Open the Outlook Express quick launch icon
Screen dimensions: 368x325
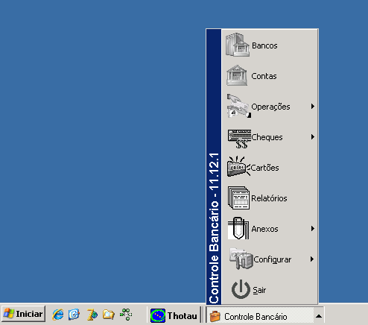(74, 315)
